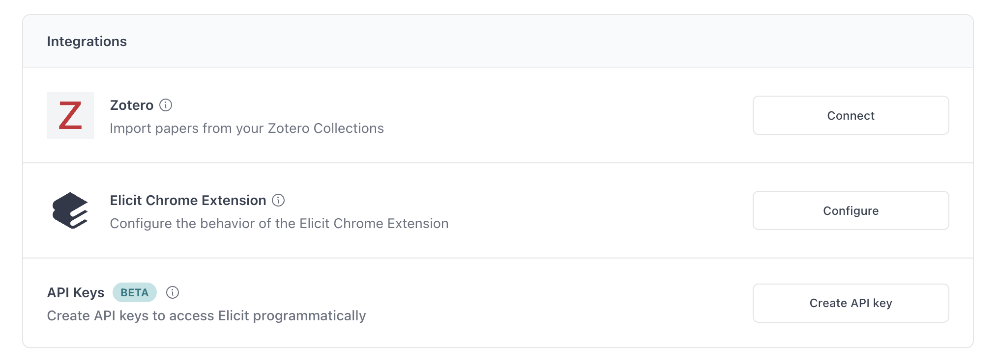Open Configure for the Chrome Extension

[851, 210]
